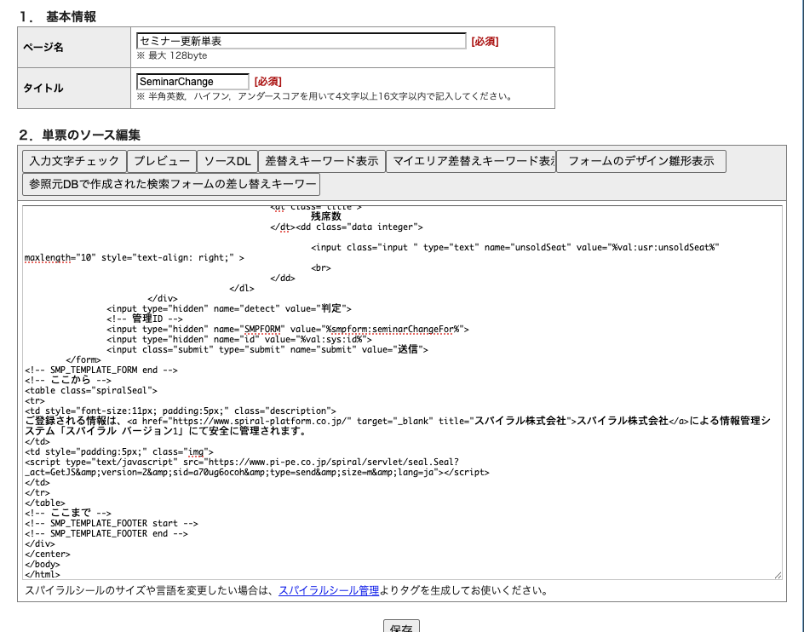The height and width of the screenshot is (632, 804).
Task: Open フォームのデザイン雛形表示 template button
Action: (x=641, y=161)
